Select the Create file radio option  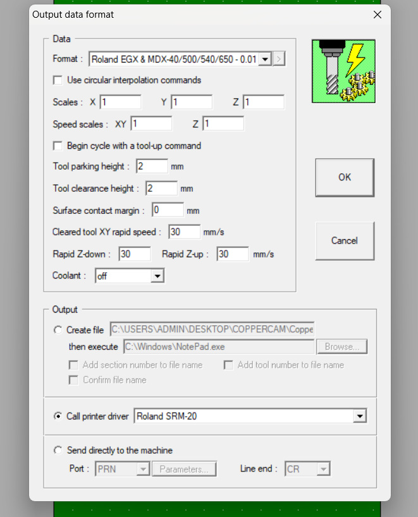point(58,330)
